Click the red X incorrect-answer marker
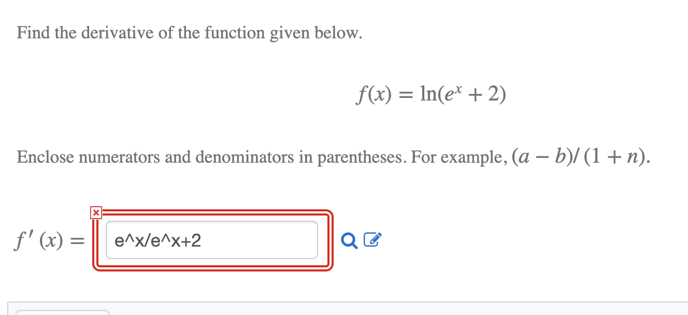The width and height of the screenshot is (688, 315). pyautogui.click(x=96, y=213)
